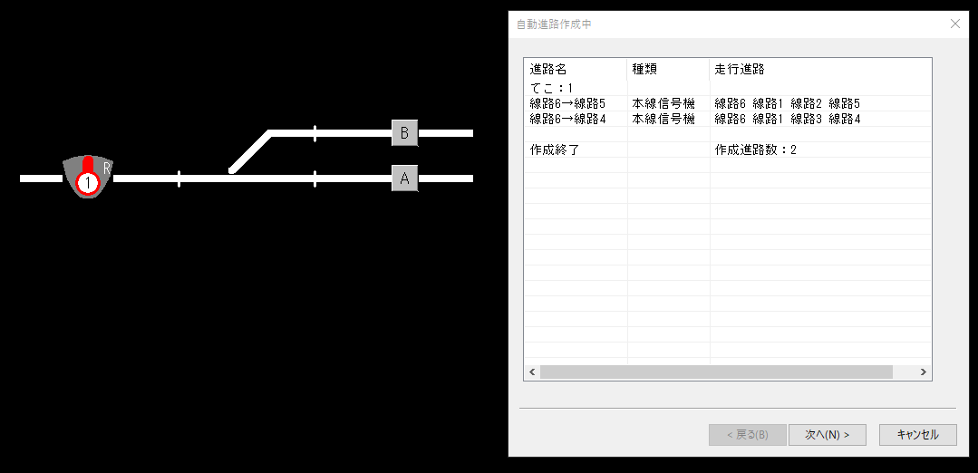This screenshot has width=978, height=473.
Task: Click the path 線路6 線路1 線路2 線路5
Action: (787, 103)
